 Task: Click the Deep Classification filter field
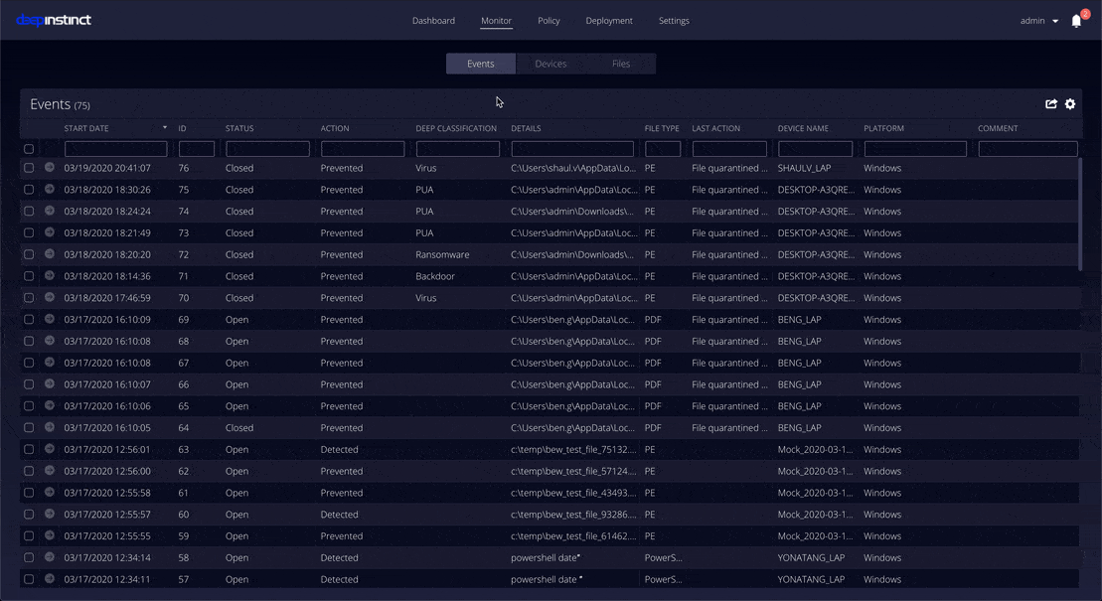(x=458, y=149)
